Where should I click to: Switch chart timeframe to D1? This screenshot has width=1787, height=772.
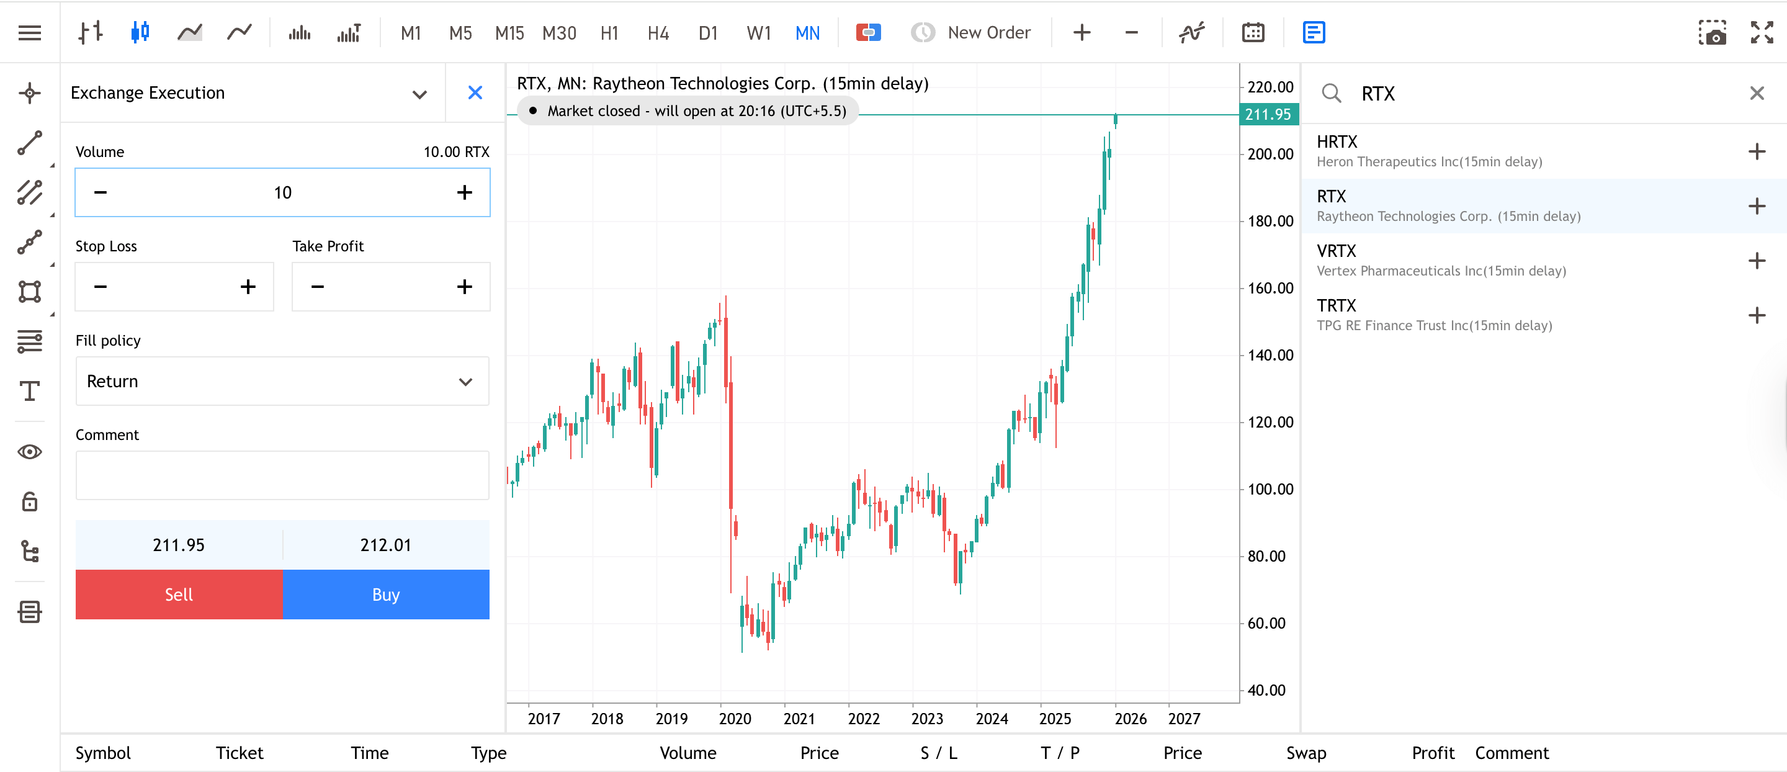(x=708, y=32)
